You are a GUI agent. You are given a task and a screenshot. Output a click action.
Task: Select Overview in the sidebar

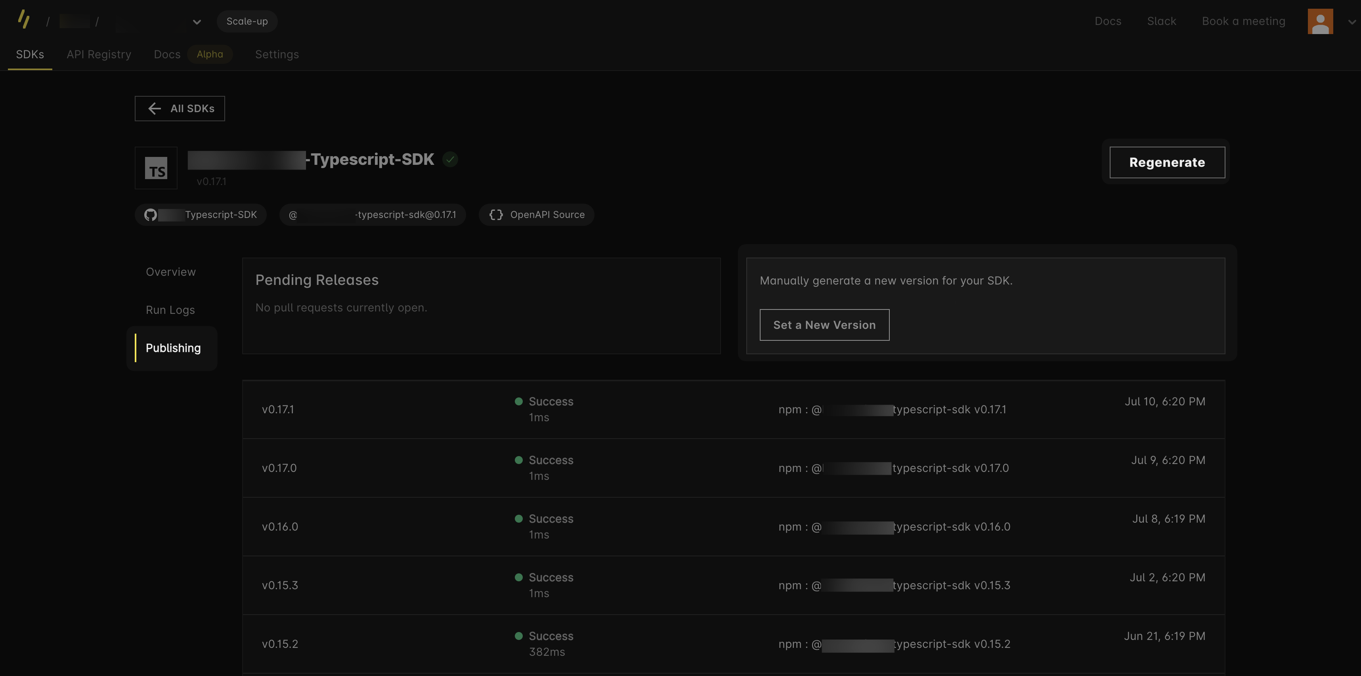[x=171, y=272]
